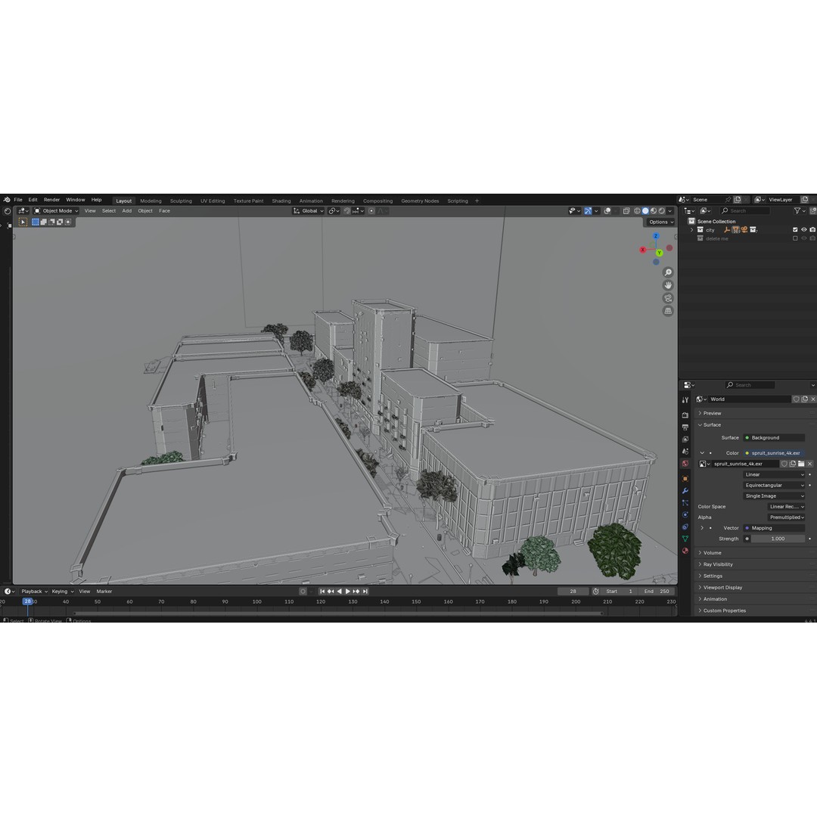This screenshot has width=817, height=817.
Task: Toggle camera render visibility for city collection
Action: pyautogui.click(x=812, y=229)
